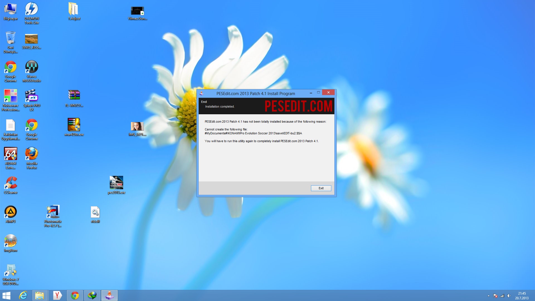Screen dimensions: 535x301
Task: Select Splash PRO EX shortcut
Action: point(32,100)
